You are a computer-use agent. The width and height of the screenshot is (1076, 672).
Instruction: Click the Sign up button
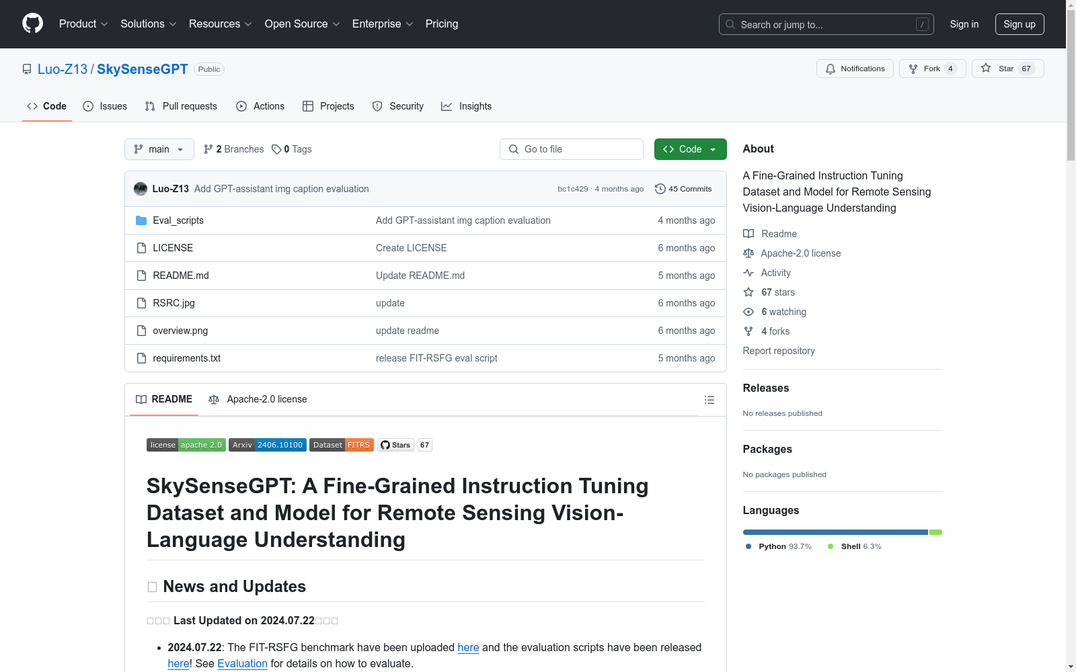[x=1020, y=24]
